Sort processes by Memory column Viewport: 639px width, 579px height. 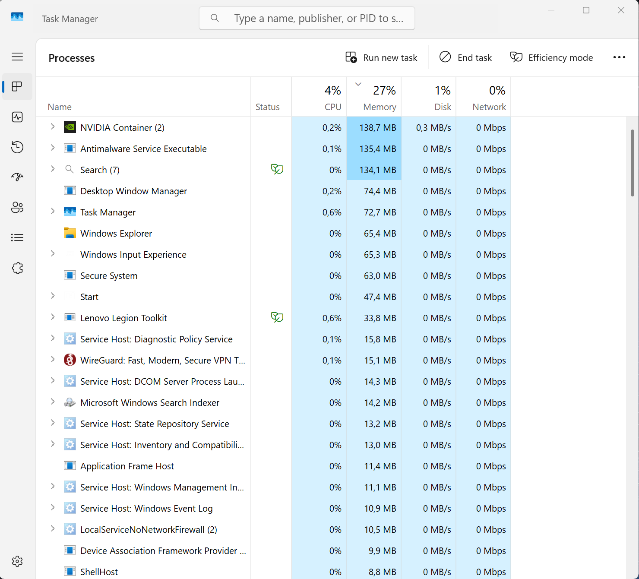[x=374, y=97]
